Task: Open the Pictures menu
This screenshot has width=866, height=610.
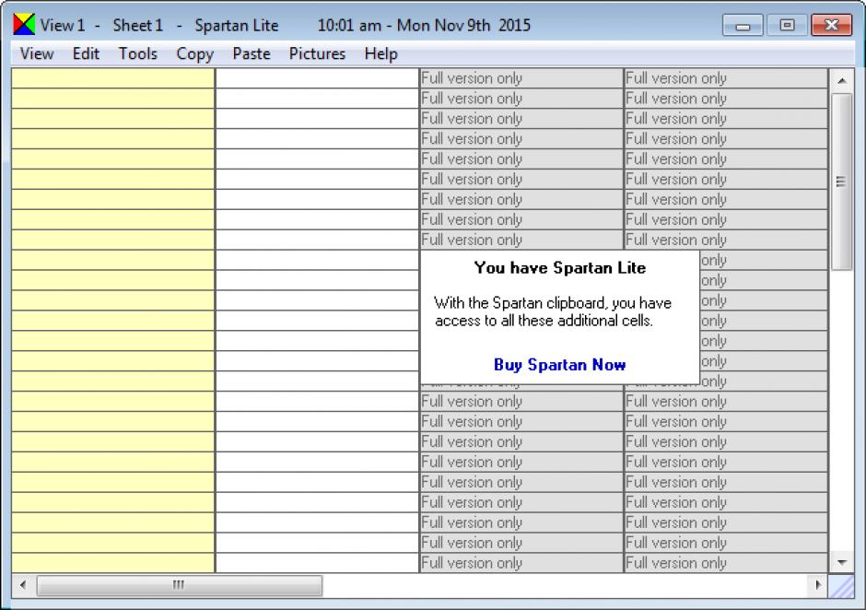Action: [x=317, y=53]
